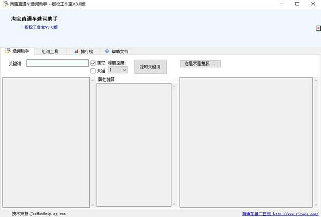Open the 提取深度 dropdown
The height and width of the screenshot is (217, 321).
(118, 70)
